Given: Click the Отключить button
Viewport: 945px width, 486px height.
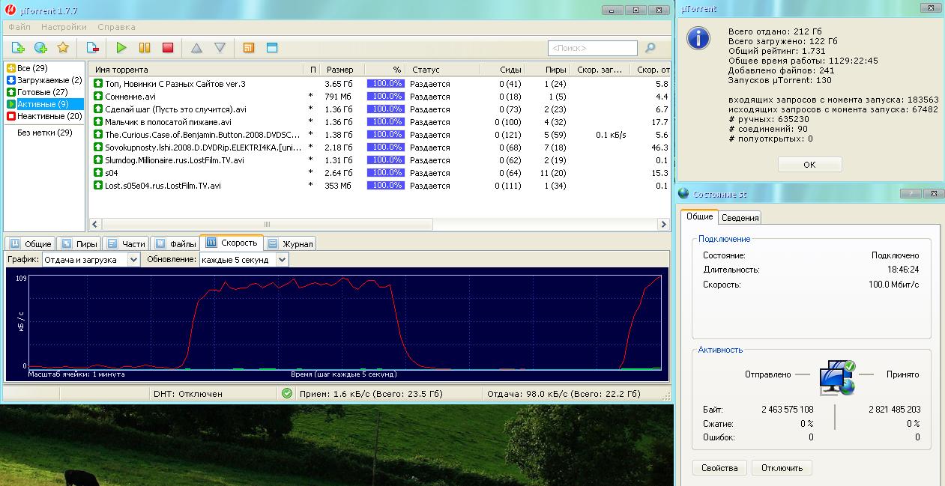Looking at the screenshot, I should [x=782, y=468].
